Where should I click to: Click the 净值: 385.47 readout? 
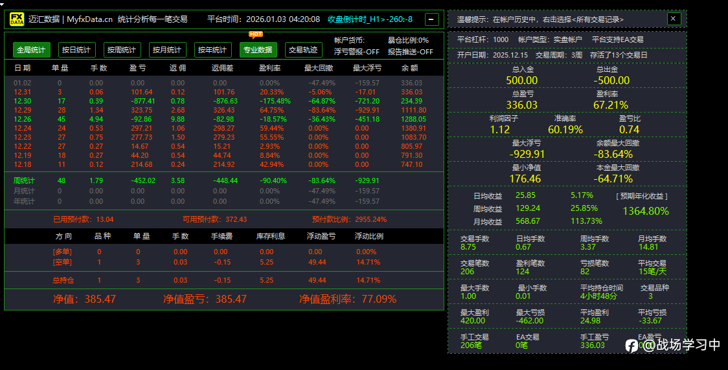(x=84, y=299)
